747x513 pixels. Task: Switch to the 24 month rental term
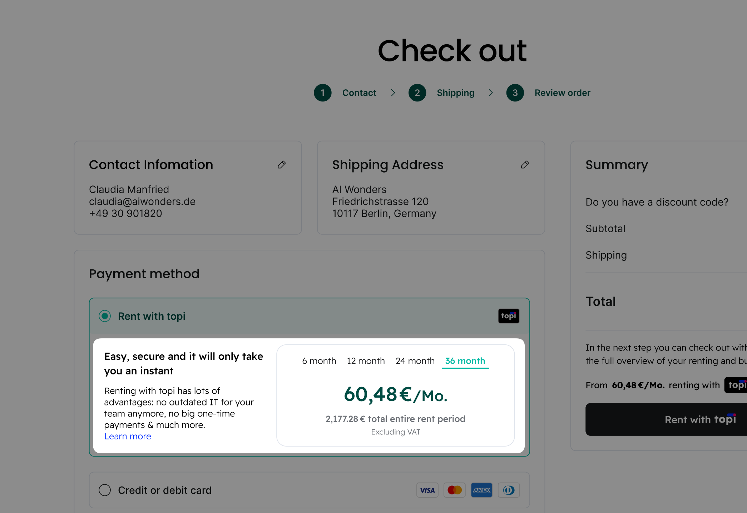coord(415,361)
